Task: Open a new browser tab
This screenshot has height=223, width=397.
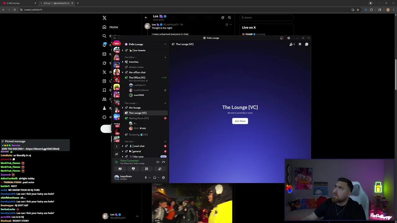Action: click(x=78, y=3)
